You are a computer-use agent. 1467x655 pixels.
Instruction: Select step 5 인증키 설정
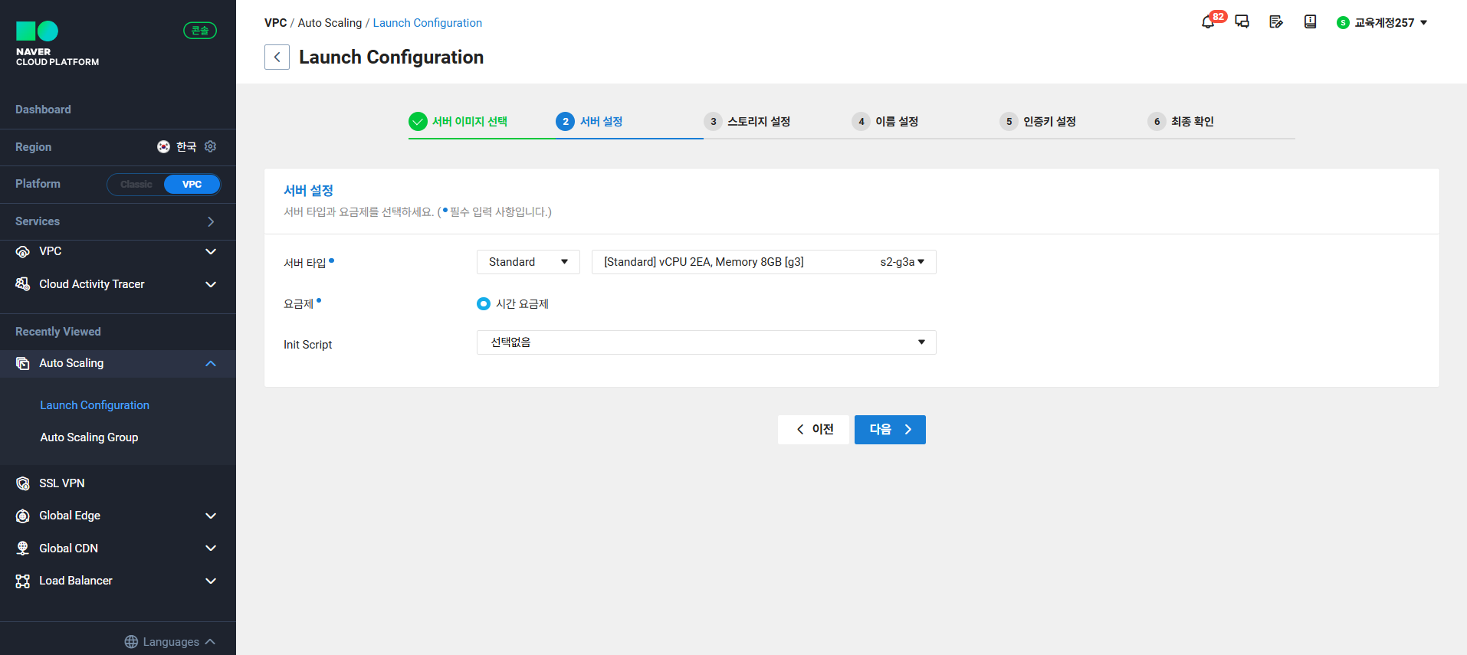pyautogui.click(x=1049, y=121)
